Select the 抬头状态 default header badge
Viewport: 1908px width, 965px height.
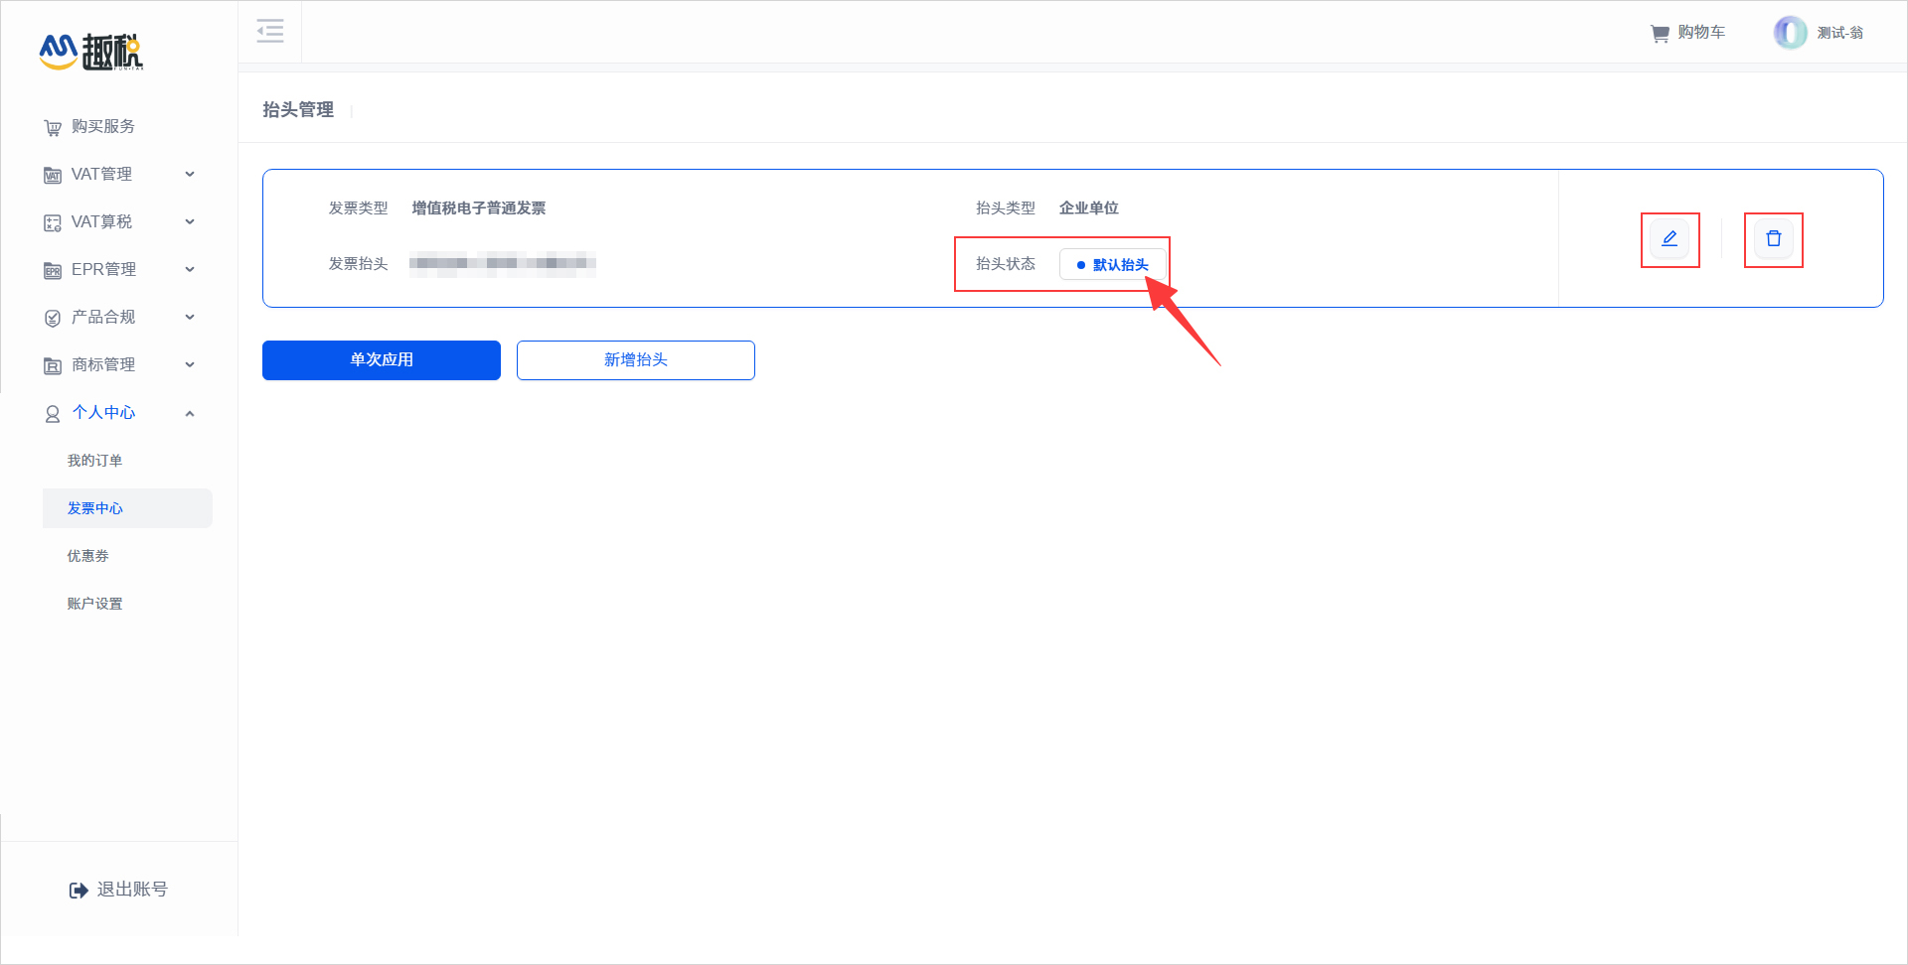tap(1113, 264)
